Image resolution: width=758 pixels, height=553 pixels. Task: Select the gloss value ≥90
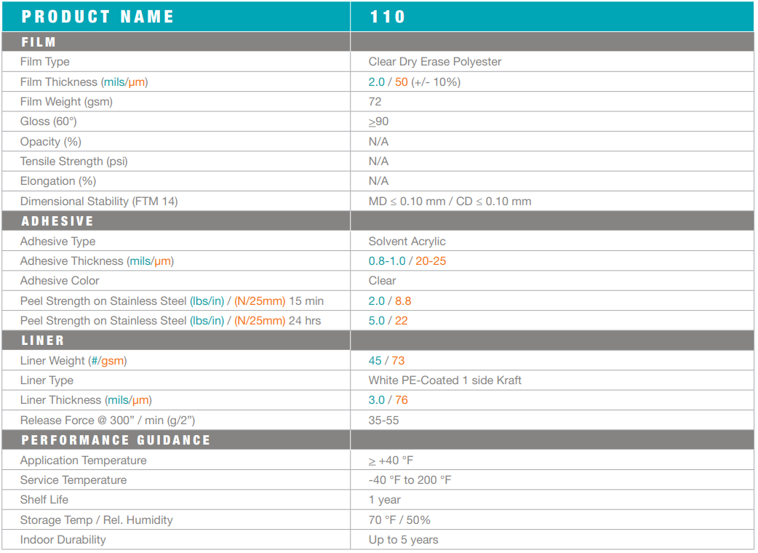(378, 122)
